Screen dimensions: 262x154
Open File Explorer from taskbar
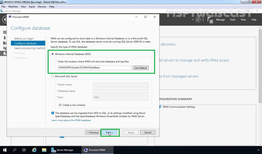44,150
